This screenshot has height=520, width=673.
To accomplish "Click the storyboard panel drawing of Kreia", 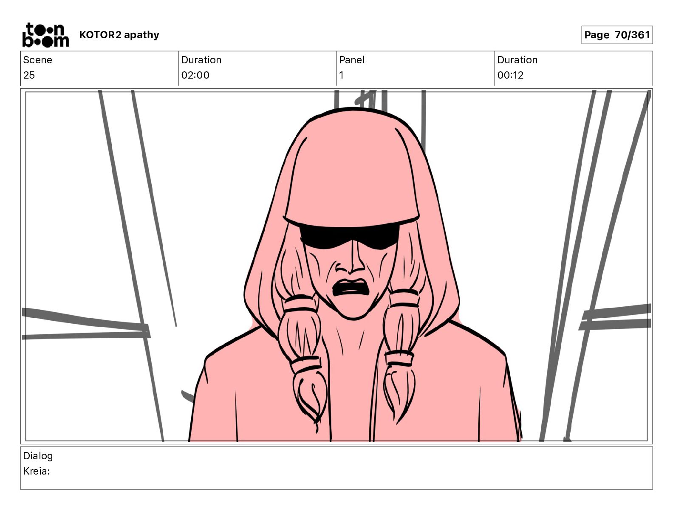I will pos(336,266).
